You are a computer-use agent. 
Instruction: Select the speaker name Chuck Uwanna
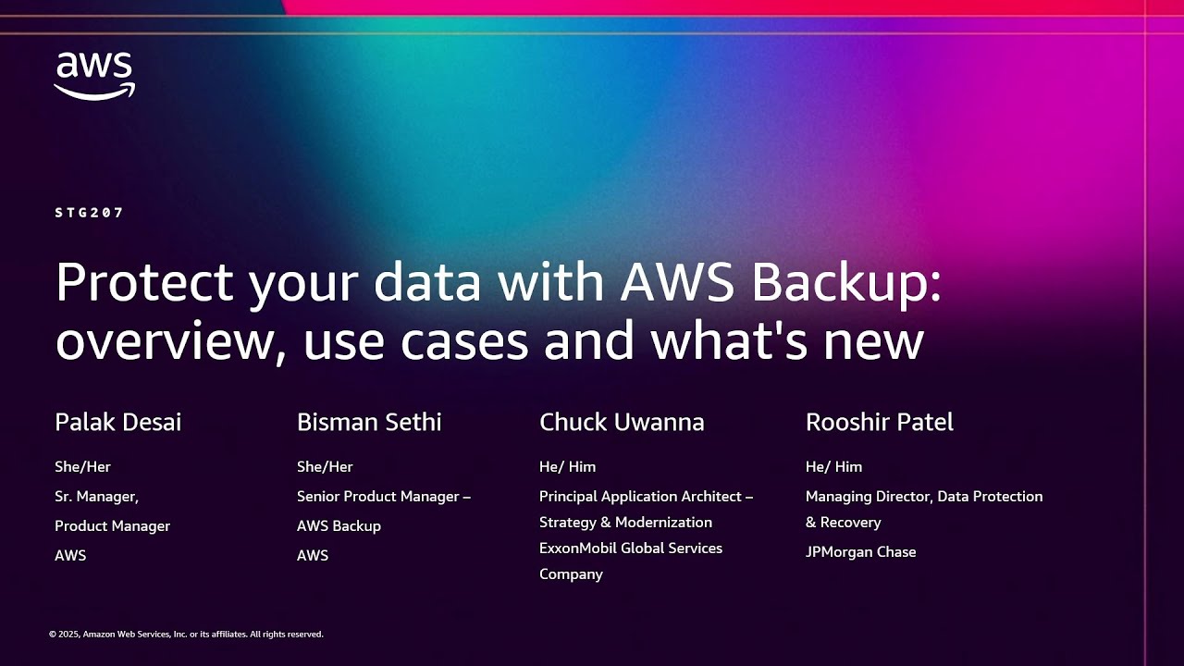click(622, 423)
